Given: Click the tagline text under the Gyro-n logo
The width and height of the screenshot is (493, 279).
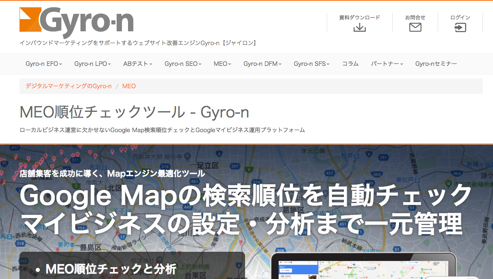Looking at the screenshot, I should [x=139, y=43].
